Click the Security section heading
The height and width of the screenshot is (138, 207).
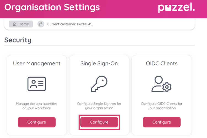pos(18,40)
